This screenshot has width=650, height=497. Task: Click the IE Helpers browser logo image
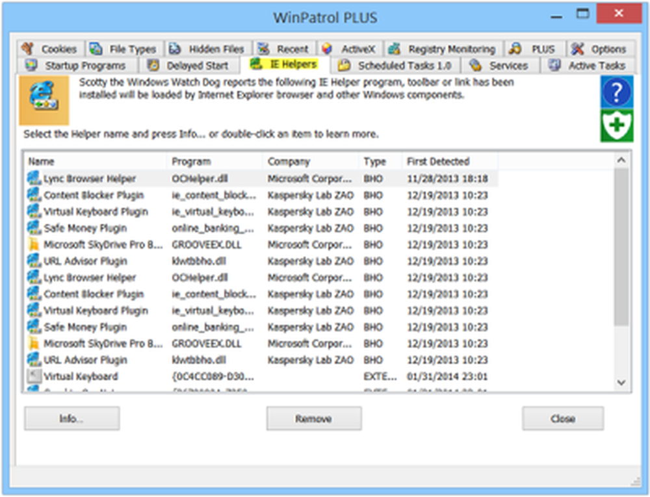pyautogui.click(x=44, y=100)
